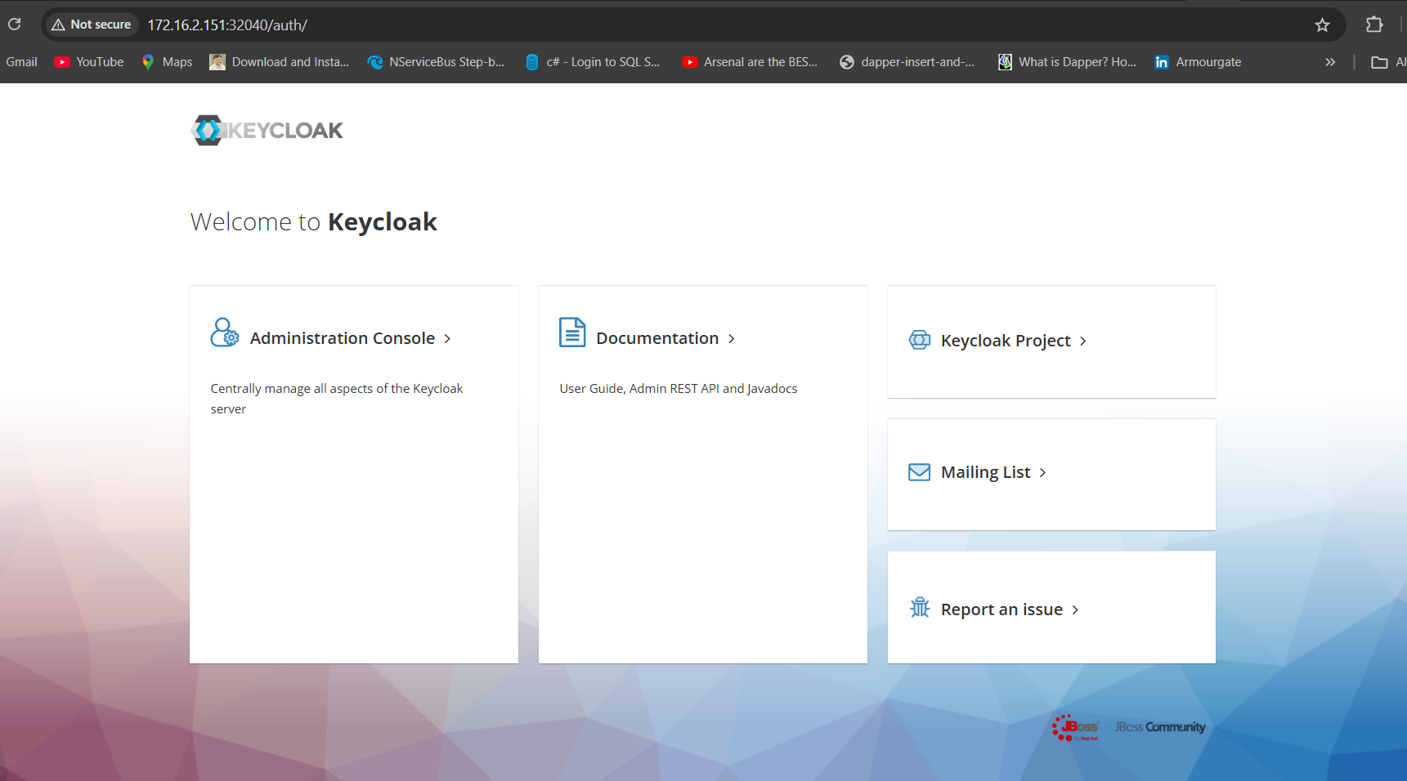The width and height of the screenshot is (1407, 781).
Task: Open the dapper-insert-and-... bookmark
Action: [907, 62]
